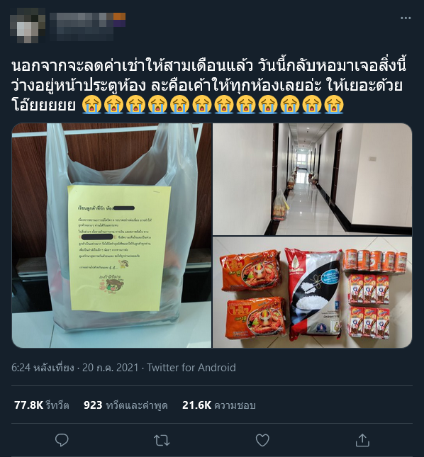Click the share upload icon
The width and height of the screenshot is (424, 457).
pyautogui.click(x=362, y=440)
